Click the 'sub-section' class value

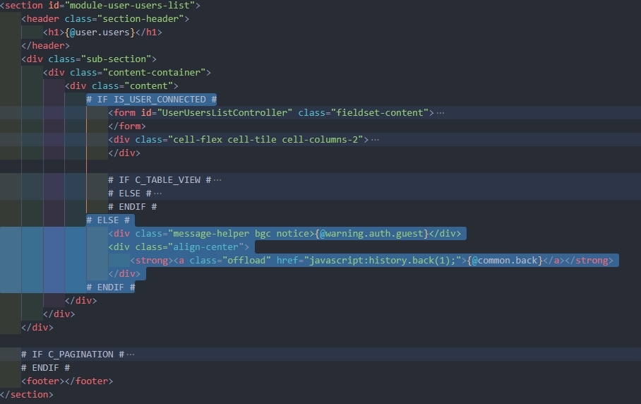(116, 59)
